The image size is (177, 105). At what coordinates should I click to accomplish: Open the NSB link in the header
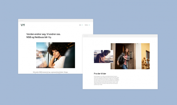pyautogui.click(x=81, y=25)
